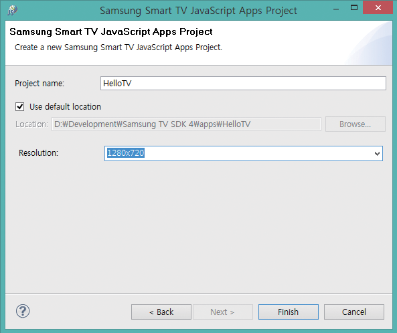
Task: Click the greyed-out Browse button
Action: (x=355, y=124)
